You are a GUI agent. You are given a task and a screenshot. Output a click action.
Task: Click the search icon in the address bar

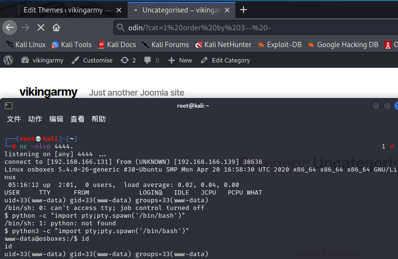121,27
